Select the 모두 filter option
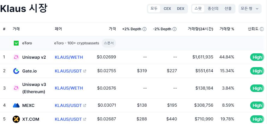Screen dimensions: 267x124 pyautogui.click(x=154, y=9)
